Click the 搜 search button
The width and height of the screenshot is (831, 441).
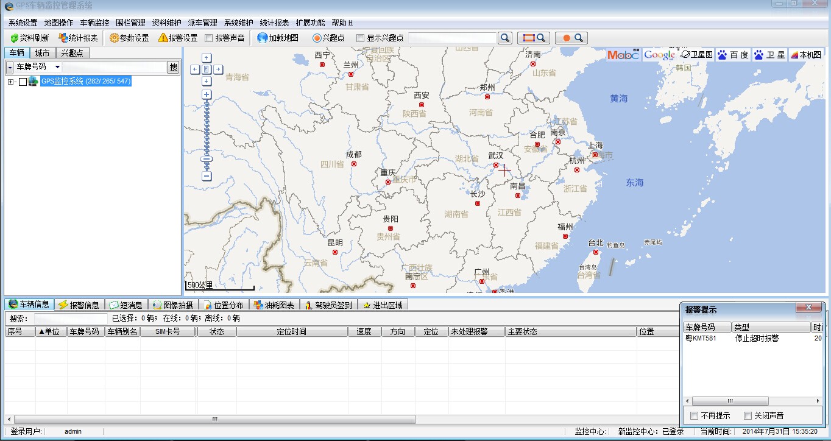tap(174, 67)
